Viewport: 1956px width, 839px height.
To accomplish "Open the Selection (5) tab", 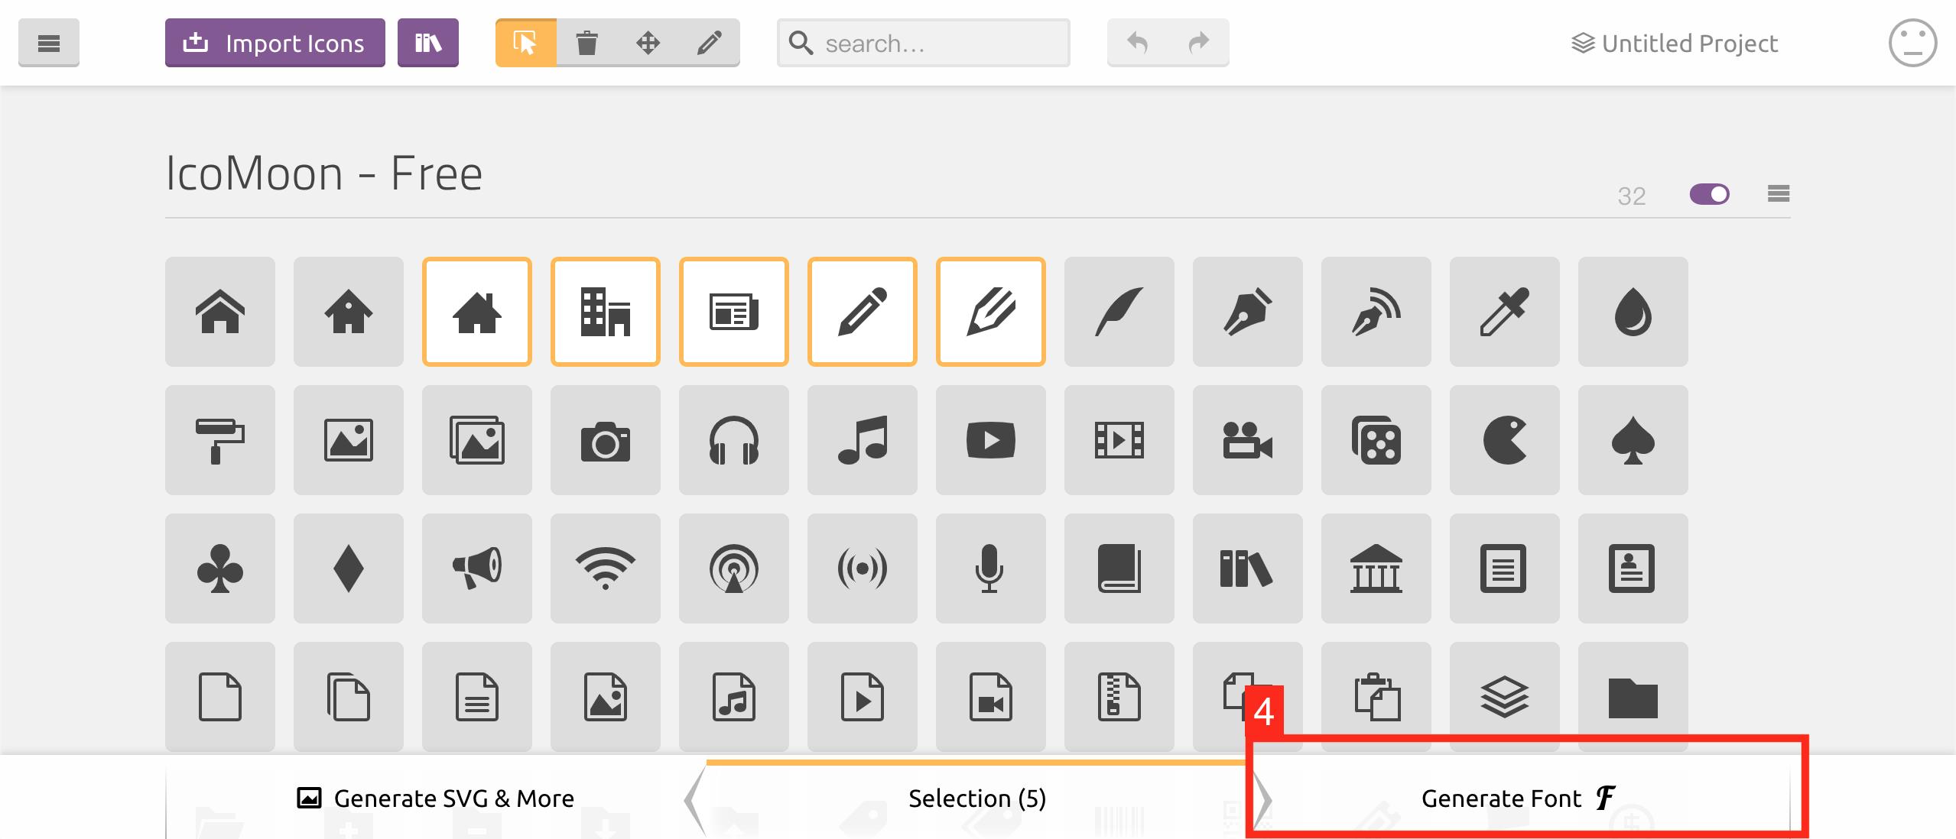I will coord(976,799).
